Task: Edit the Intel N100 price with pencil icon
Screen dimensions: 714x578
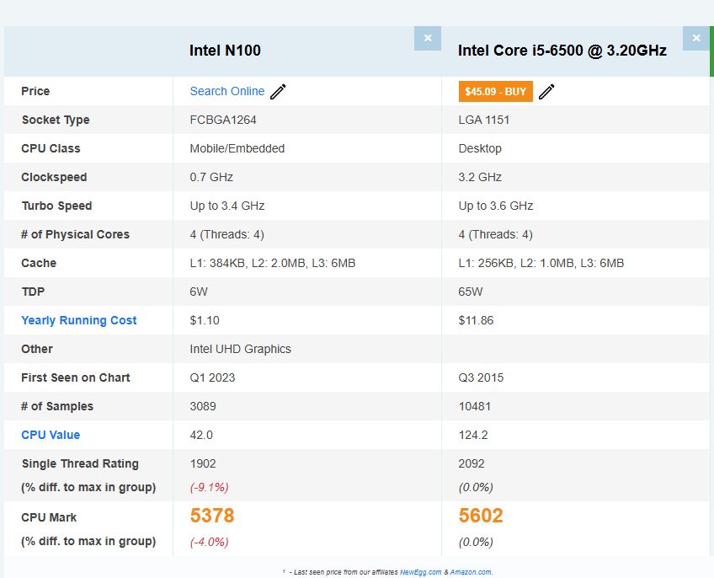Action: click(x=279, y=92)
